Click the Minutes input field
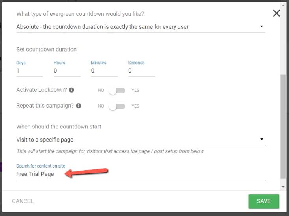The height and width of the screenshot is (216, 289). 104,71
